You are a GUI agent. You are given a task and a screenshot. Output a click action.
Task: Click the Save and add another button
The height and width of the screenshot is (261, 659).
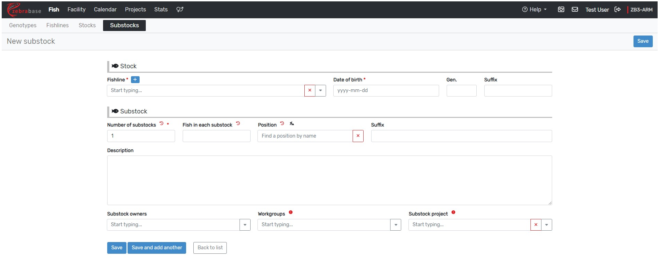pos(156,248)
